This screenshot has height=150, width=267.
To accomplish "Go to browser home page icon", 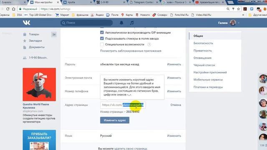I will 14,9.
